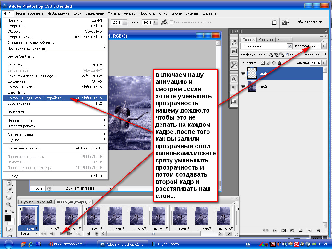The image size is (332, 249).
Task: Select first frame rewind button
Action: coord(44,234)
